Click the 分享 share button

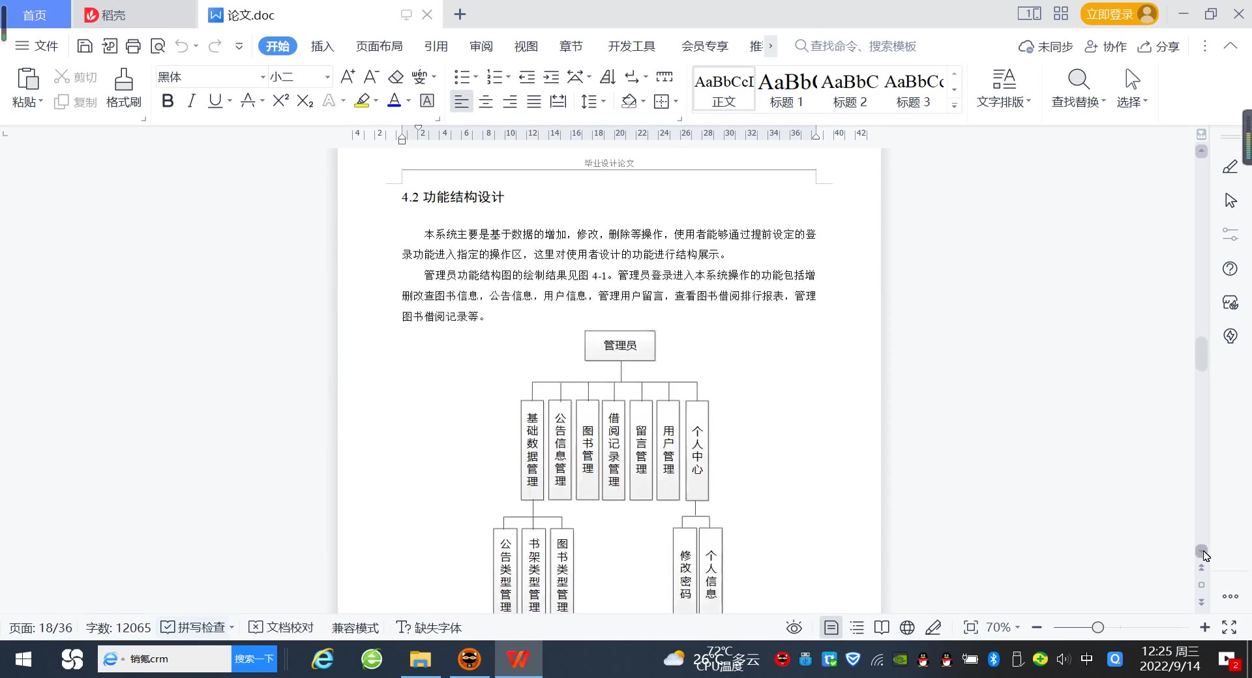[x=1159, y=46]
